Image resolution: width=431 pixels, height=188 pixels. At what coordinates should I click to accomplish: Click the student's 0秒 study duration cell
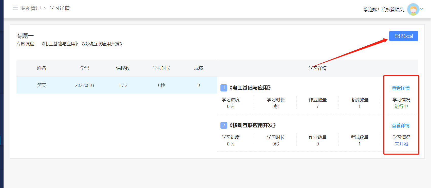161,85
